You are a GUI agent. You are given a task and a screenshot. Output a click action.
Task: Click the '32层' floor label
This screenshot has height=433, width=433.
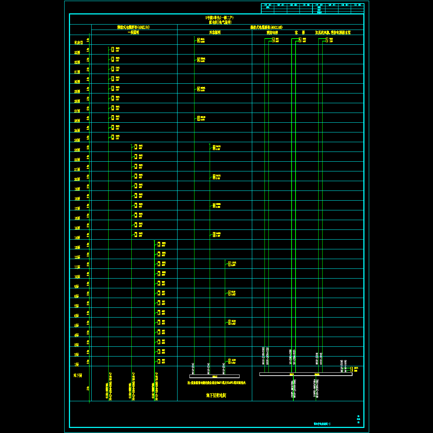tap(77, 62)
